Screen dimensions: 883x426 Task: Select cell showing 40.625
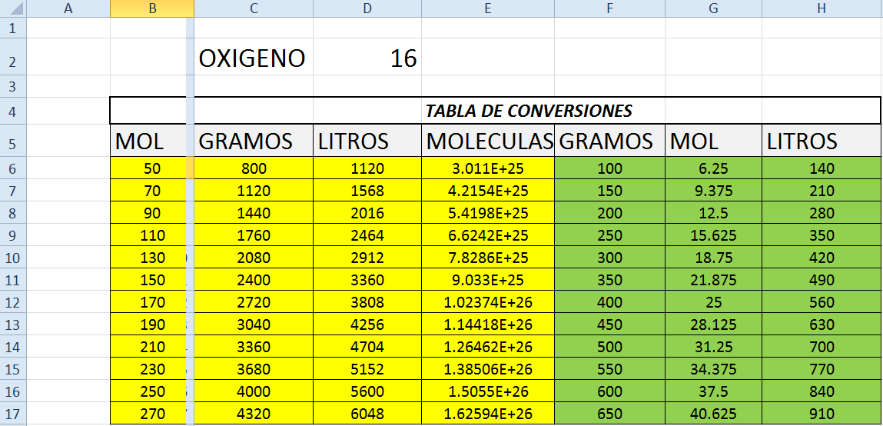pyautogui.click(x=713, y=413)
